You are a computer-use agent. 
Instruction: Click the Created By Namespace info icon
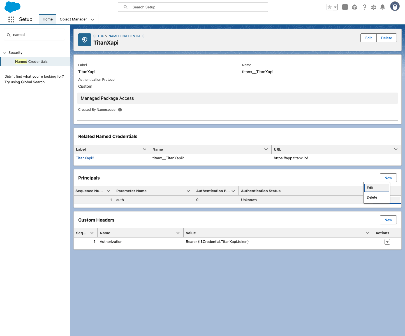tap(120, 110)
